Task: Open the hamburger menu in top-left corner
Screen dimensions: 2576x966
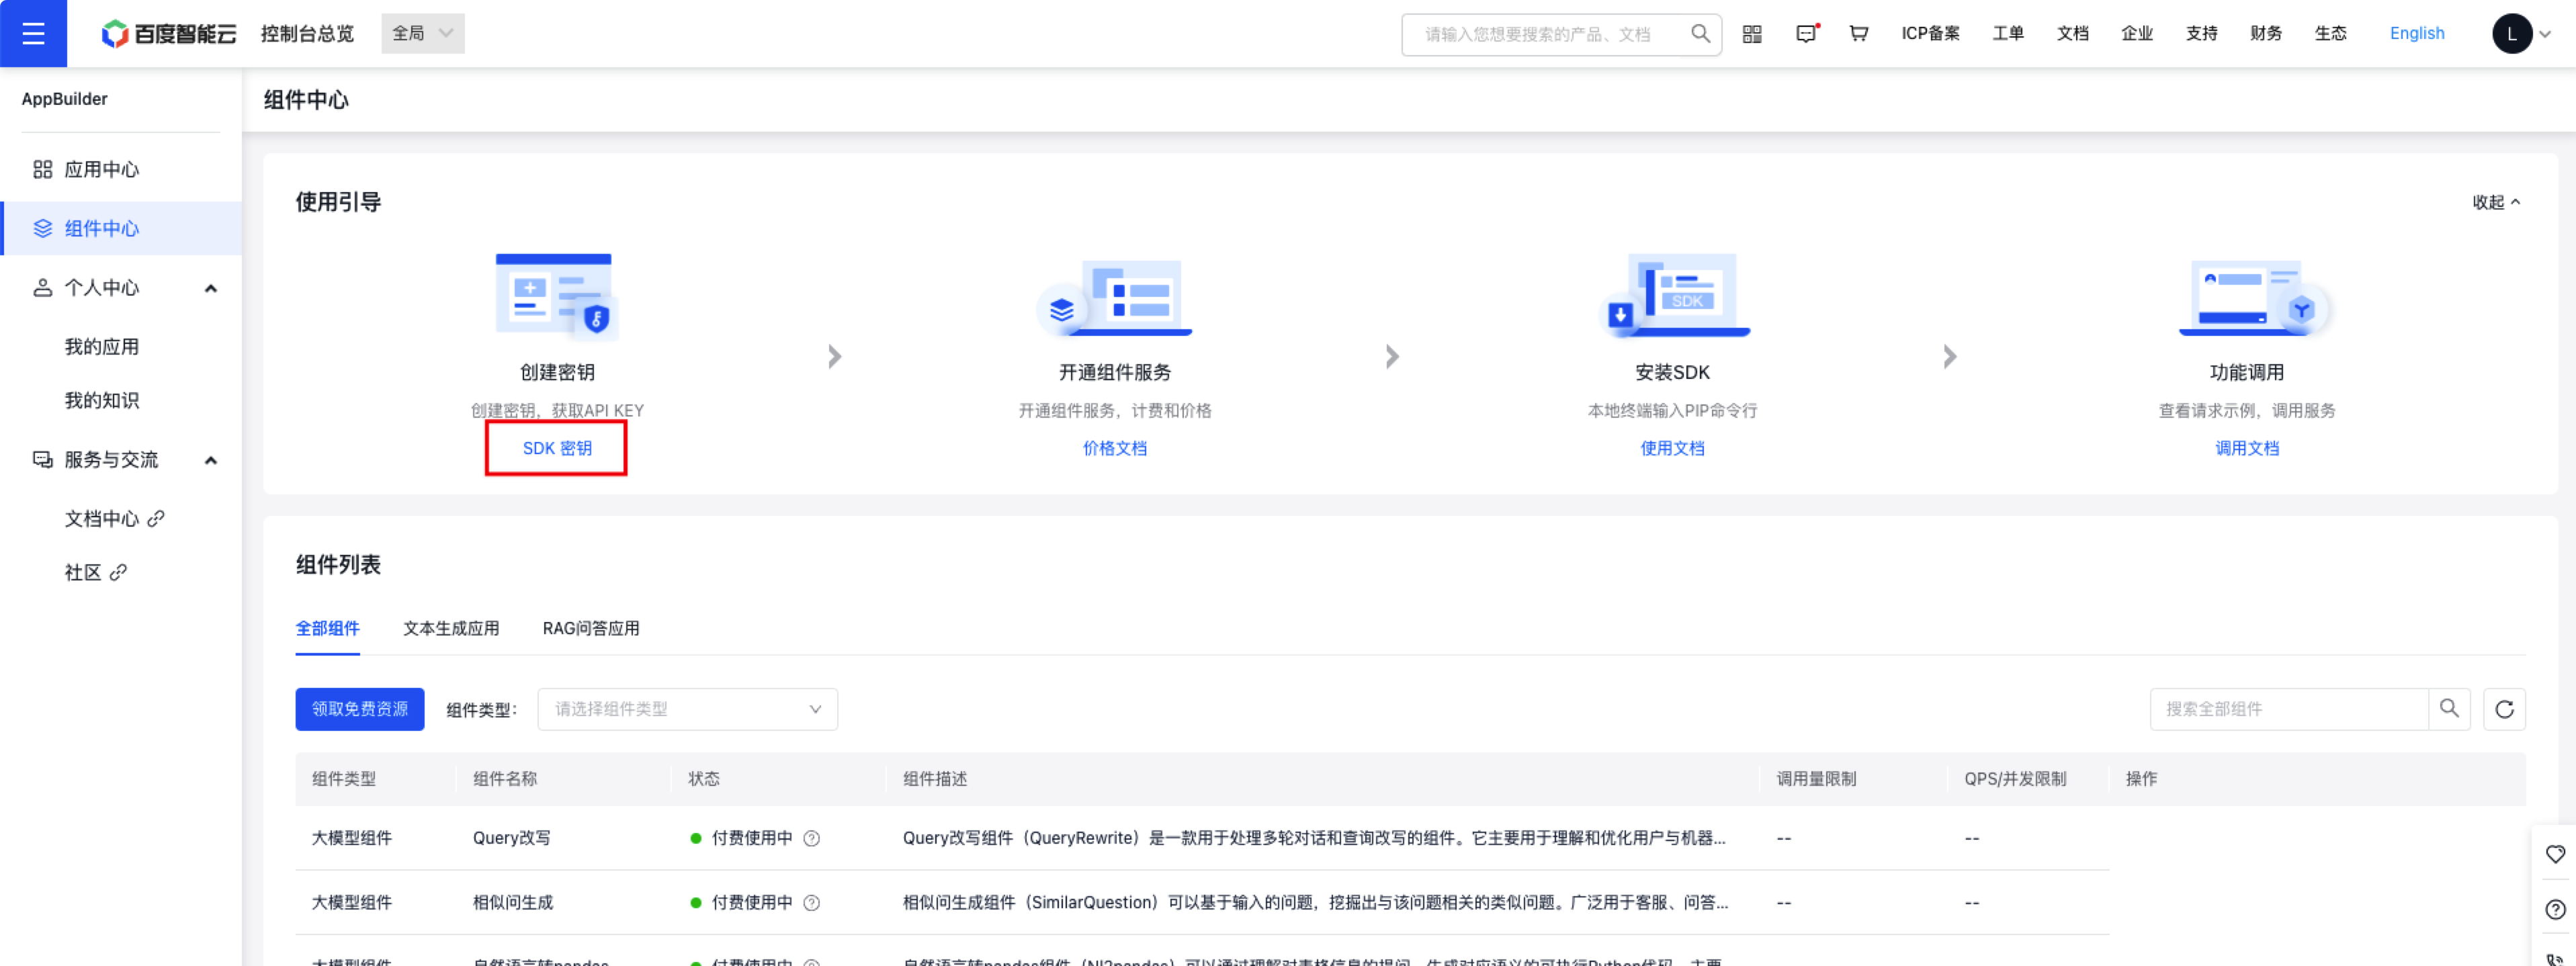Action: pos(33,33)
